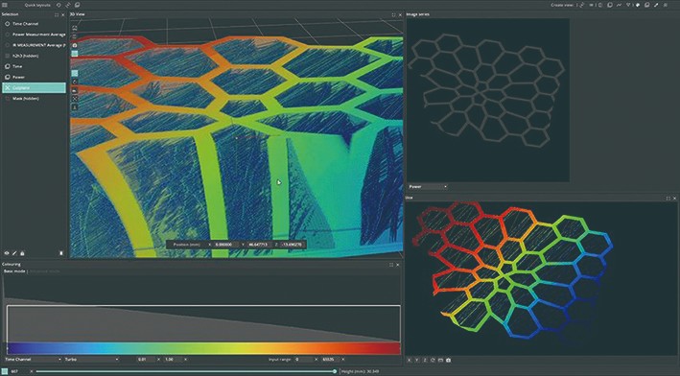Image resolution: width=680 pixels, height=376 pixels.
Task: Click the lock icon in Selection panel
Action: [x=22, y=253]
